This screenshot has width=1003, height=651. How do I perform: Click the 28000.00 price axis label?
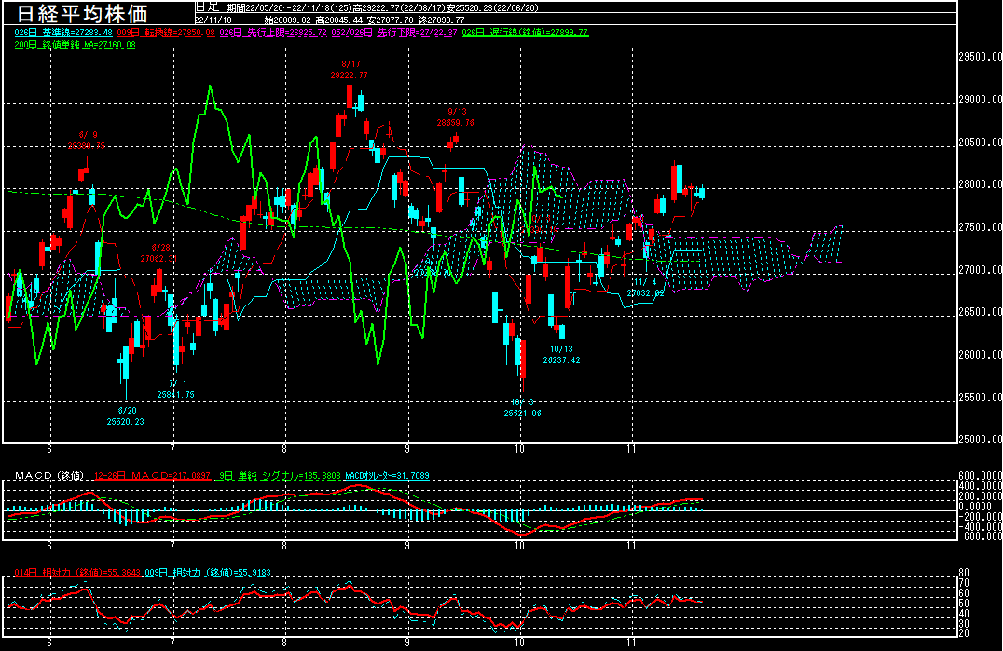[980, 184]
